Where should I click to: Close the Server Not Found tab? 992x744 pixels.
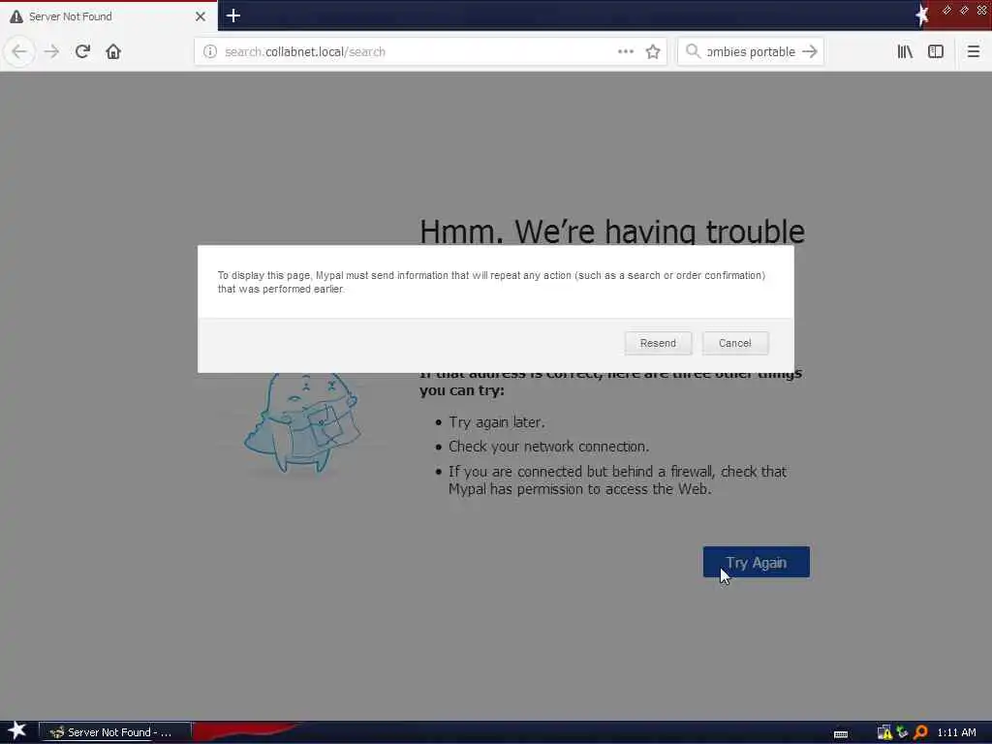coord(201,16)
